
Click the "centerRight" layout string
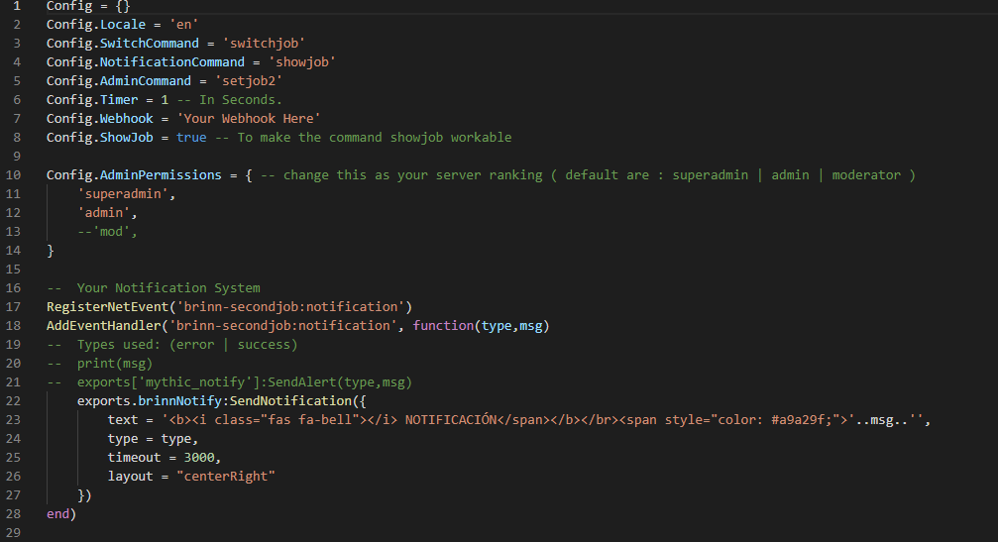point(226,477)
